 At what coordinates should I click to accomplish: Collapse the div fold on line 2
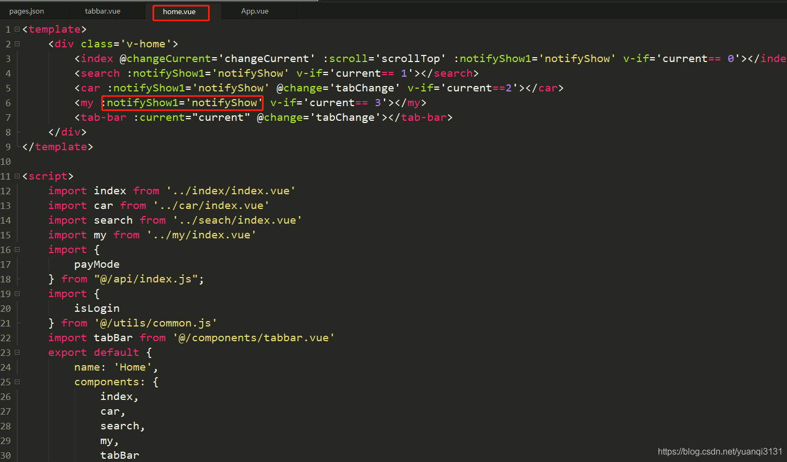coord(17,44)
